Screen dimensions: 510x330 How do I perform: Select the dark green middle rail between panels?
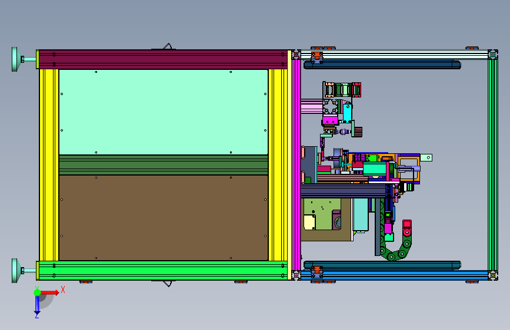164,165
